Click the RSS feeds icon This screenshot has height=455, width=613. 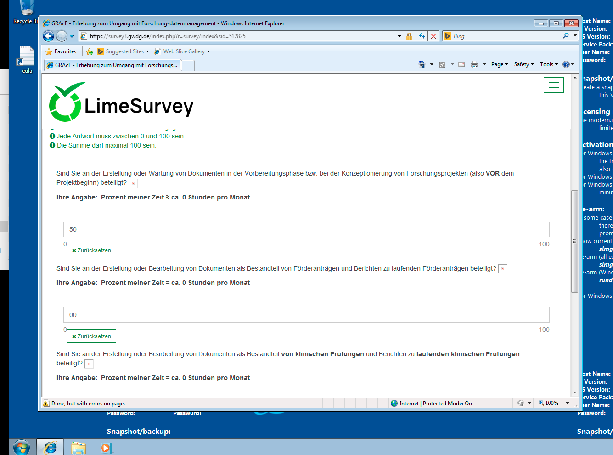(442, 64)
